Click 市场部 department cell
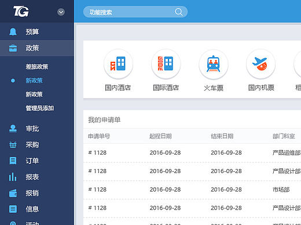301x225 pixels. 281,190
